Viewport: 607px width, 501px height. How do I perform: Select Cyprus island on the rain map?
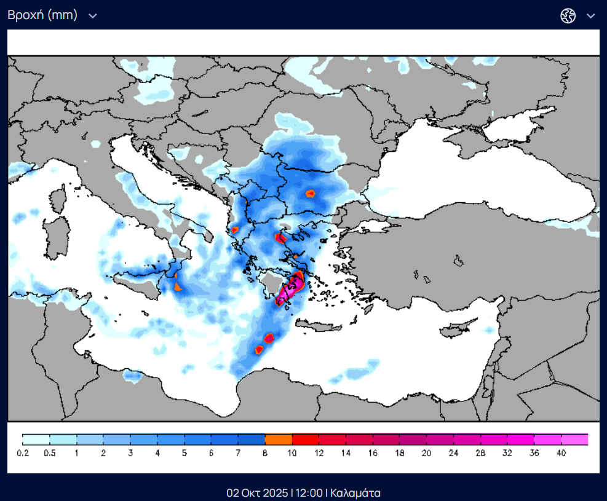pyautogui.click(x=456, y=327)
